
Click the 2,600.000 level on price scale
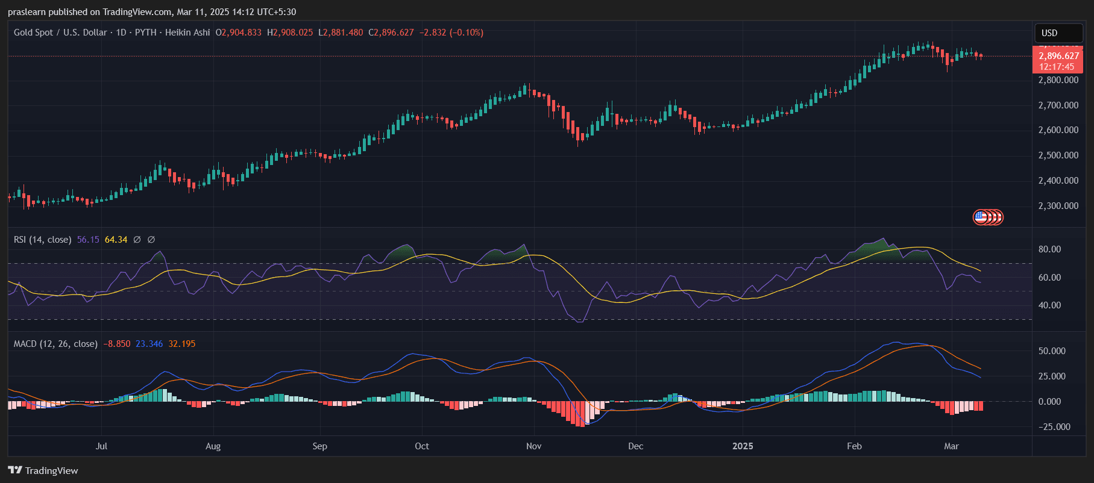coord(1058,130)
